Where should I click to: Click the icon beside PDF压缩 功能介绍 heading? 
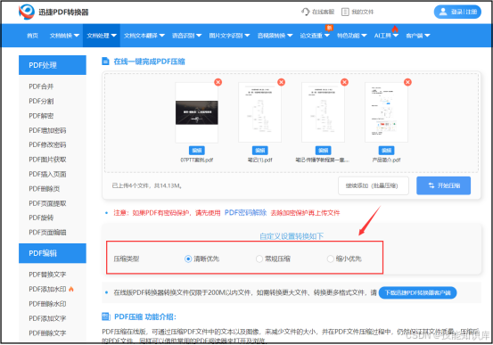pos(105,316)
